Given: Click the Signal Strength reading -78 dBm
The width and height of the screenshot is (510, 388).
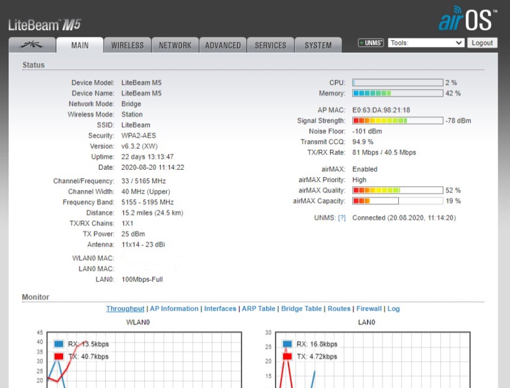Looking at the screenshot, I should point(458,121).
